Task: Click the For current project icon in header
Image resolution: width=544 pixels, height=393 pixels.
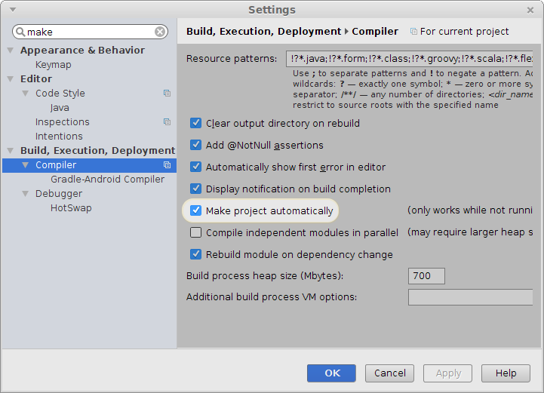Action: pyautogui.click(x=413, y=32)
